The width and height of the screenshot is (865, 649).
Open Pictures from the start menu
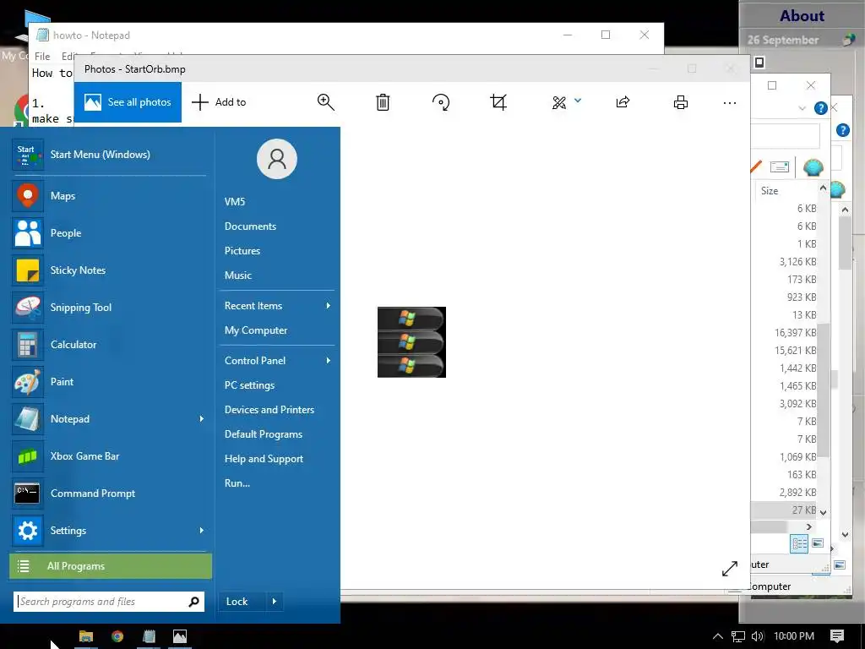tap(242, 250)
